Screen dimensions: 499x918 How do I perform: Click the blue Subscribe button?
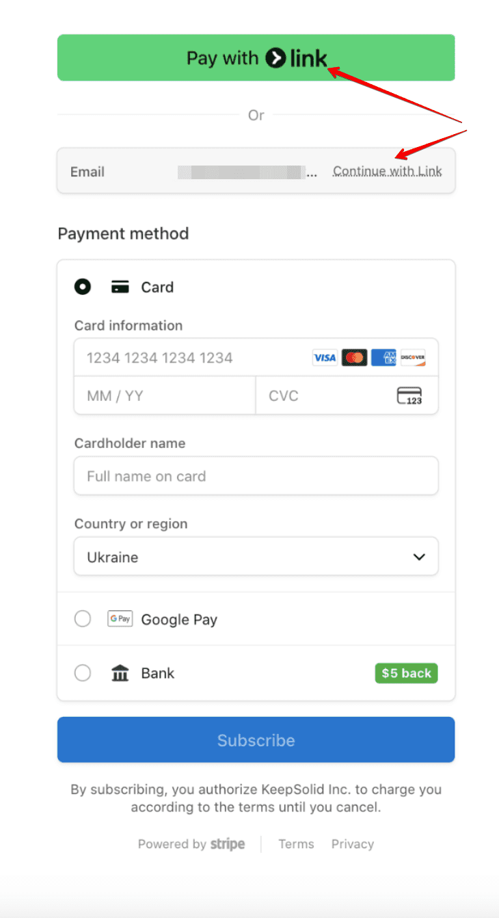click(256, 740)
